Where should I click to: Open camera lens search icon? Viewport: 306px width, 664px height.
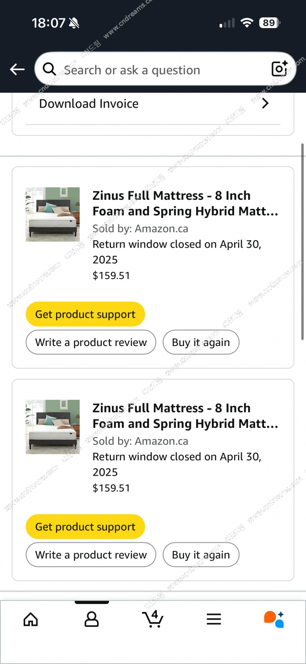(279, 69)
